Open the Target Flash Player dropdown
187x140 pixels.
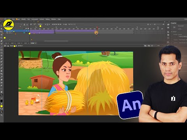coord(183,40)
